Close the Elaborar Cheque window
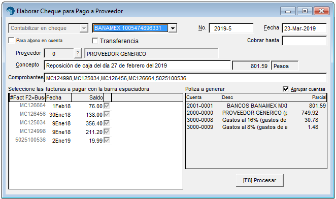 (321, 11)
